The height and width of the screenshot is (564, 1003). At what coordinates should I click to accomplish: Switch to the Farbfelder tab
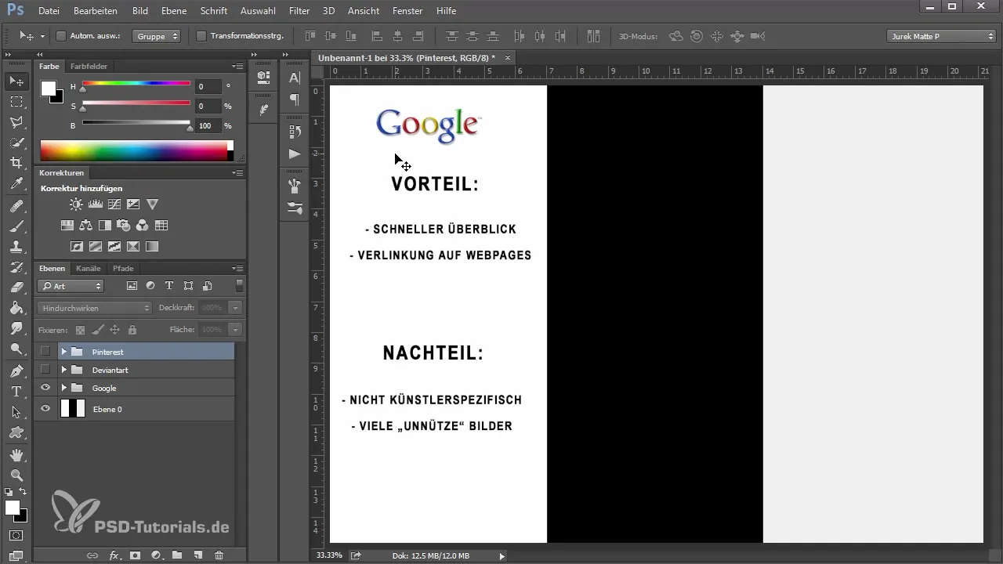coord(89,67)
